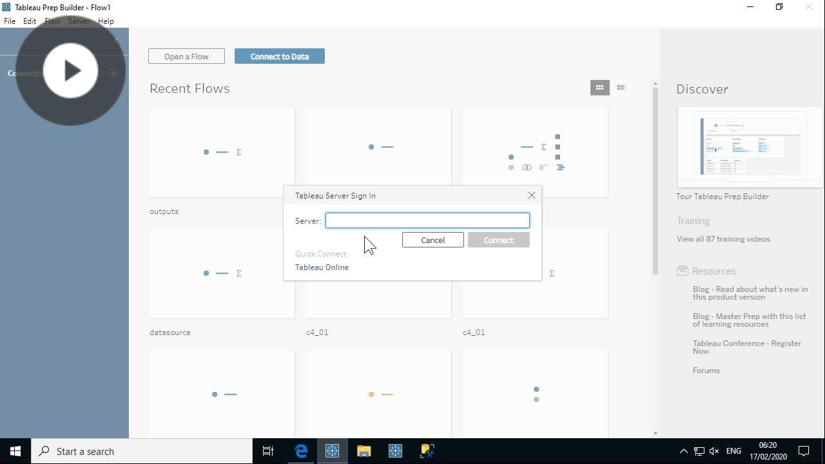Cancel the Tableau Server Sign In dialog
This screenshot has height=464, width=825.
432,240
